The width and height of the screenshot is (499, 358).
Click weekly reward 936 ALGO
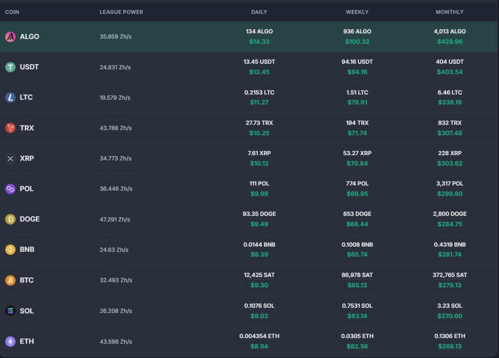357,31
